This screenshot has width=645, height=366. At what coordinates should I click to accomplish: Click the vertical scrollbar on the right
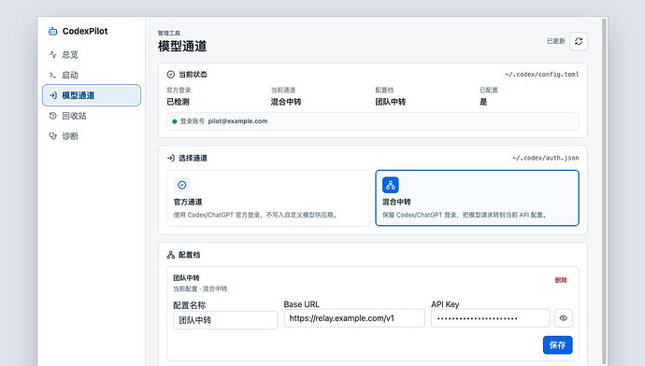604,191
